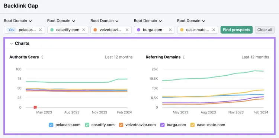Click Last 12 months on Referring Domains chart
The height and width of the screenshot is (138, 279).
coord(255,57)
